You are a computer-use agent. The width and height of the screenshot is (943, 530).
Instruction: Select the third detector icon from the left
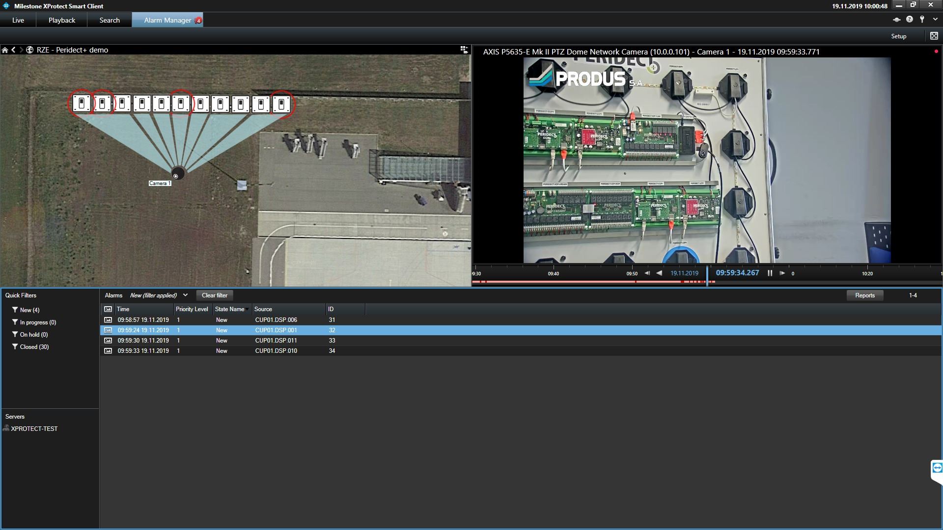click(122, 104)
